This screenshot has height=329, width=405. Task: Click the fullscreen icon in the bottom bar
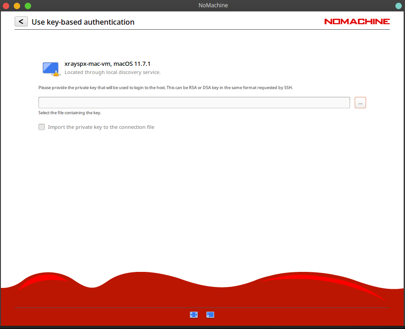194,314
